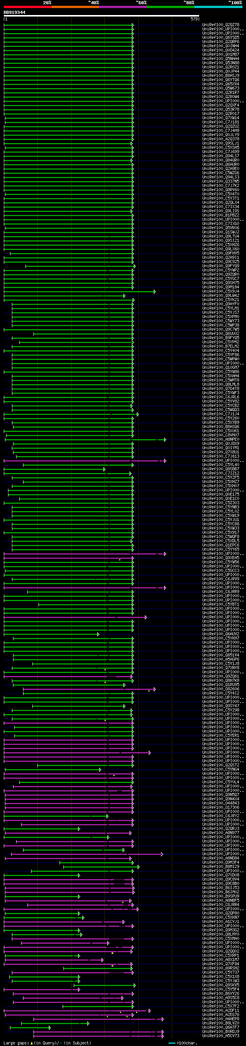
Task: Select hit UniRef100_B1PBZ2
Action: 221,215
